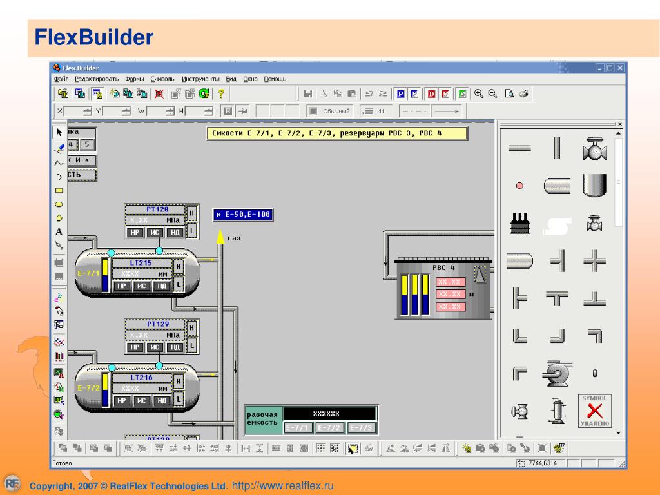The width and height of the screenshot is (660, 495).
Task: Open the Помощь menu
Action: coord(275,79)
